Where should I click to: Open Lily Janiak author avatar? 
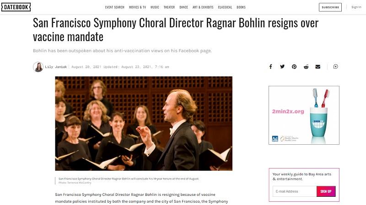[38, 67]
